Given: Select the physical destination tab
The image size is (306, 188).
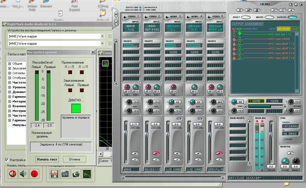Looking at the screenshot, I should (x=283, y=29).
